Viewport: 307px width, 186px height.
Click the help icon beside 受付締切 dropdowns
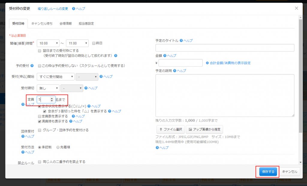tap(86, 88)
